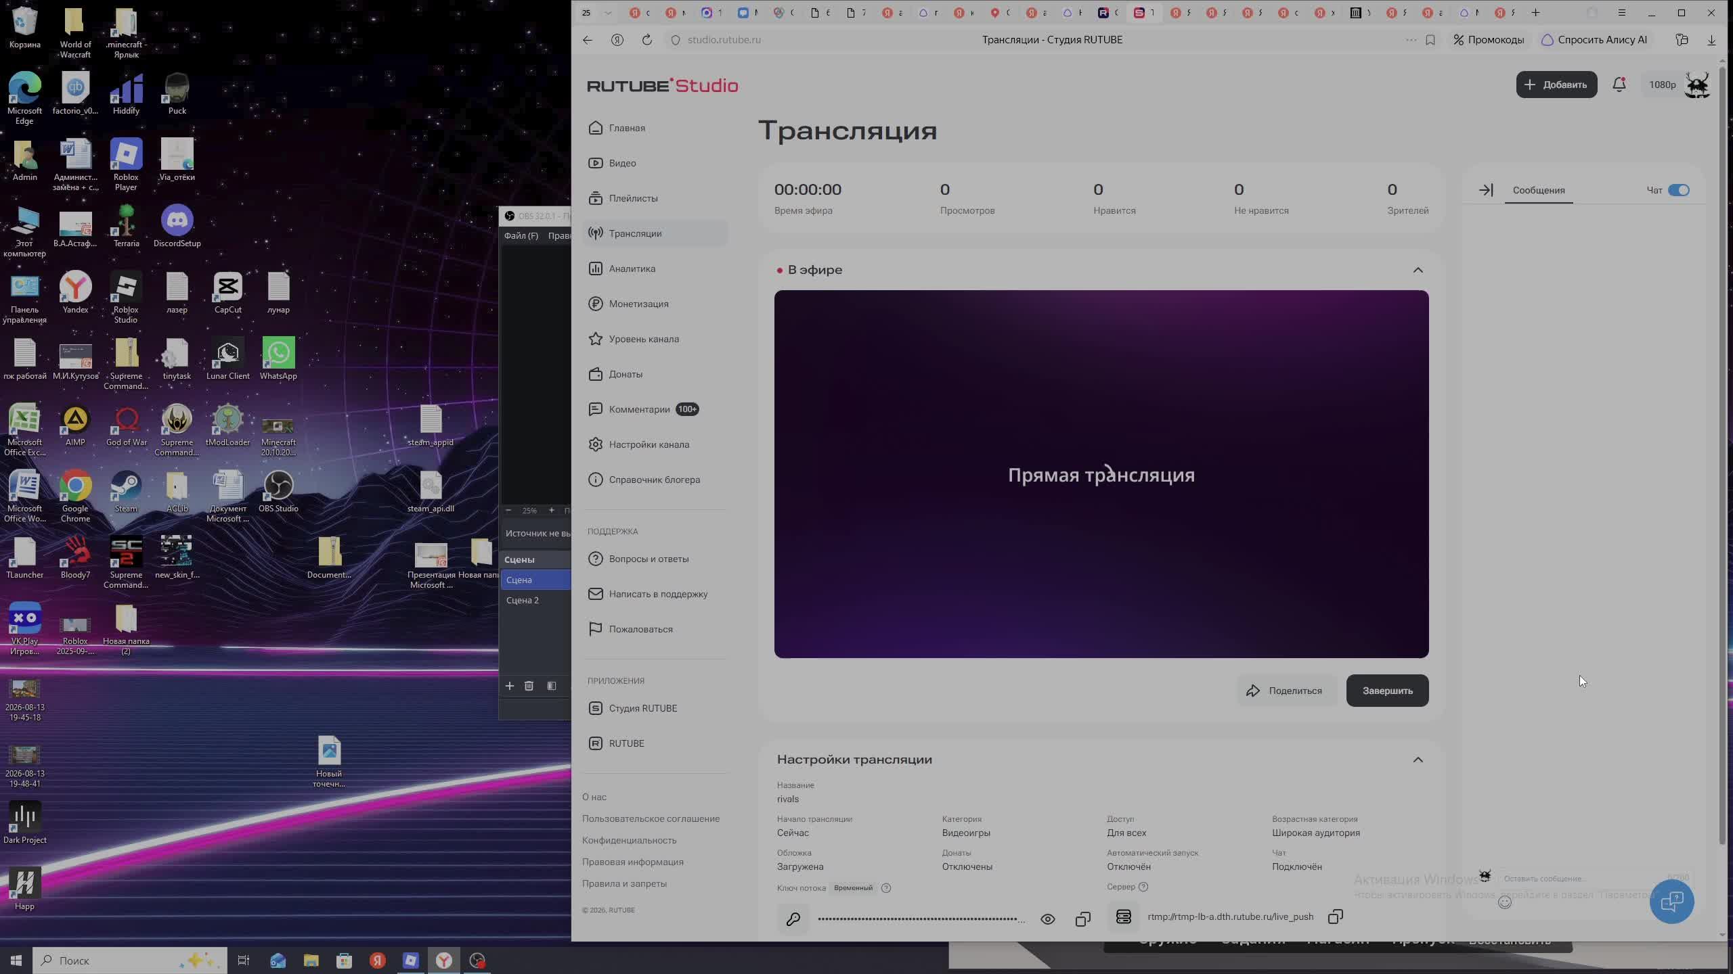The width and height of the screenshot is (1733, 974).
Task: Open a new browser tab
Action: point(1535,13)
